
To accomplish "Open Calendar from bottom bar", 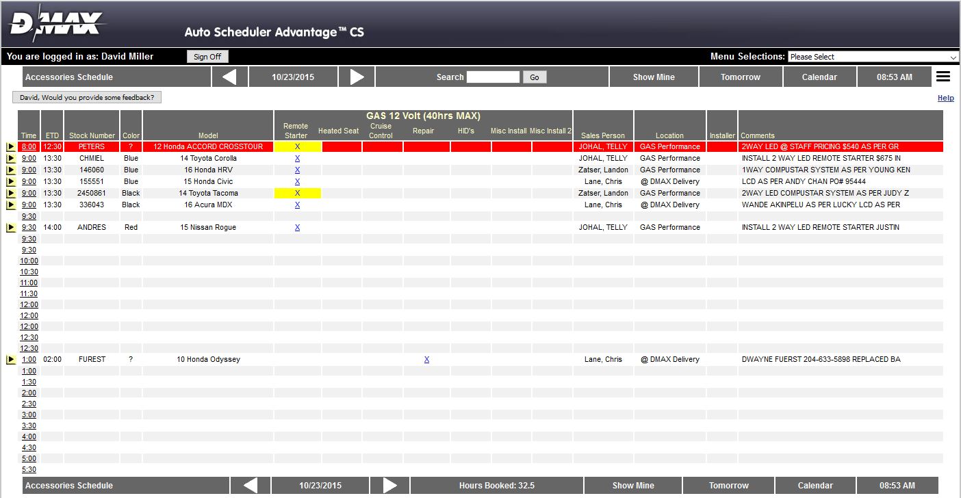I will (x=815, y=485).
